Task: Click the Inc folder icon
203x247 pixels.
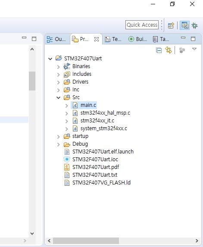Action: [67, 90]
